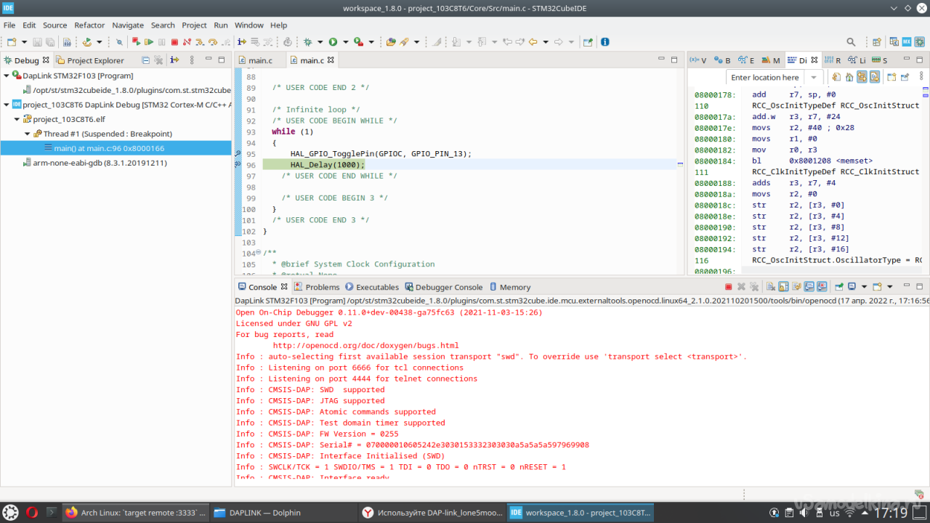Image resolution: width=930 pixels, height=523 pixels.
Task: Open the Display Selected Console dropdown arrow
Action: click(864, 287)
